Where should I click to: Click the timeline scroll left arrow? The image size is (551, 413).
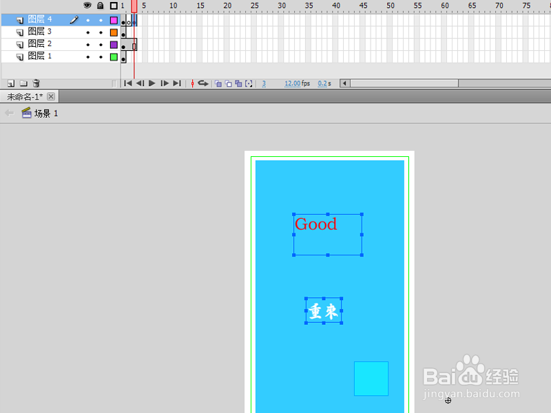click(344, 83)
